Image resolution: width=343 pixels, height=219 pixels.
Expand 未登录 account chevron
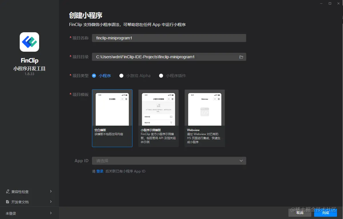tap(51, 213)
